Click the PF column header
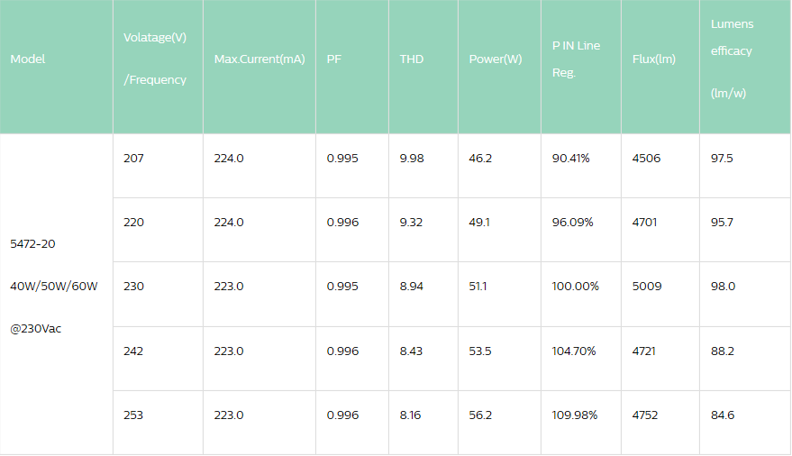Screen dimensions: 792x456 point(334,59)
